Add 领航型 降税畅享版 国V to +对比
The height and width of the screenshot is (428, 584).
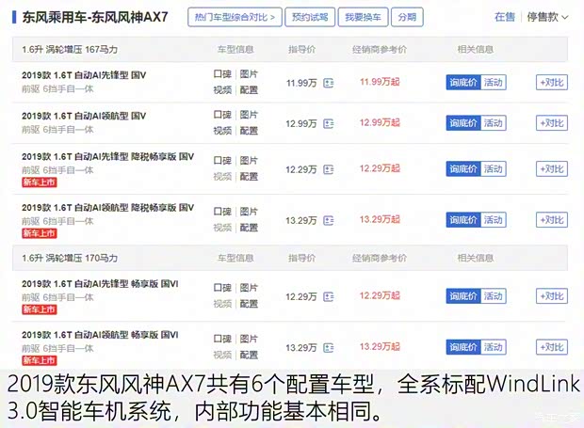[x=552, y=220]
